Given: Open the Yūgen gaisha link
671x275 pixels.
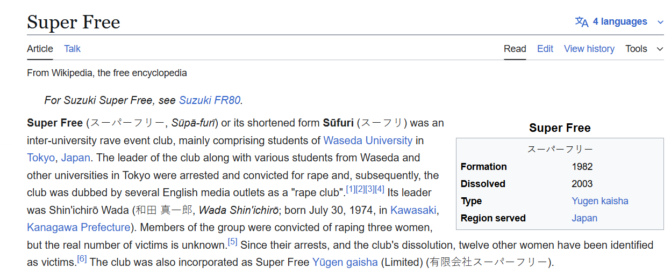Looking at the screenshot, I should click(345, 262).
